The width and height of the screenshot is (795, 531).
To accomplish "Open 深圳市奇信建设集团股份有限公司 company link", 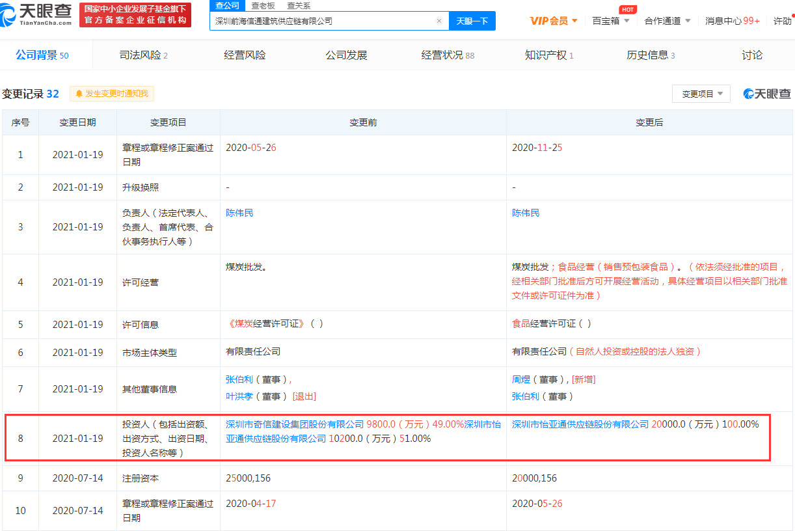I will click(x=295, y=424).
